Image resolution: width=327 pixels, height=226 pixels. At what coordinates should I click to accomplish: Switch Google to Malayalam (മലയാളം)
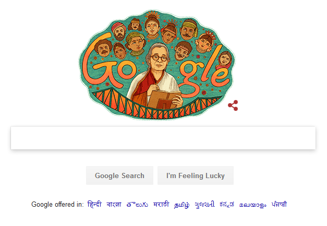click(252, 205)
